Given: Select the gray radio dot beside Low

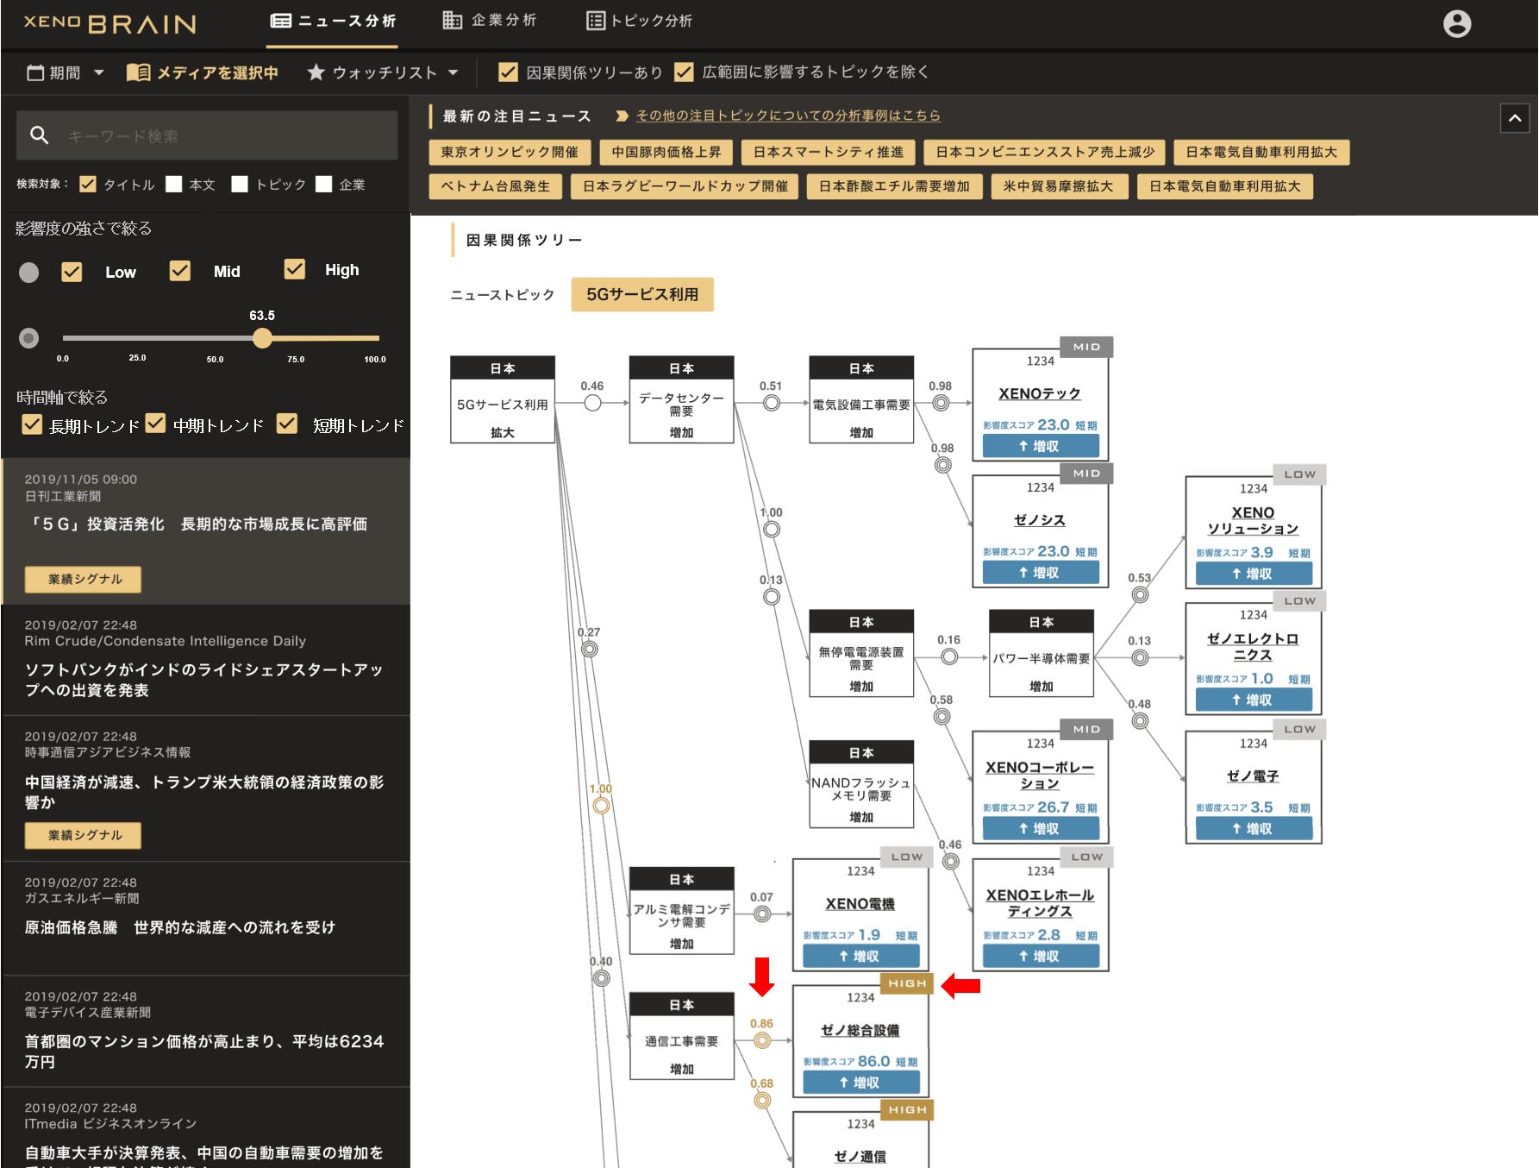Looking at the screenshot, I should (x=29, y=273).
